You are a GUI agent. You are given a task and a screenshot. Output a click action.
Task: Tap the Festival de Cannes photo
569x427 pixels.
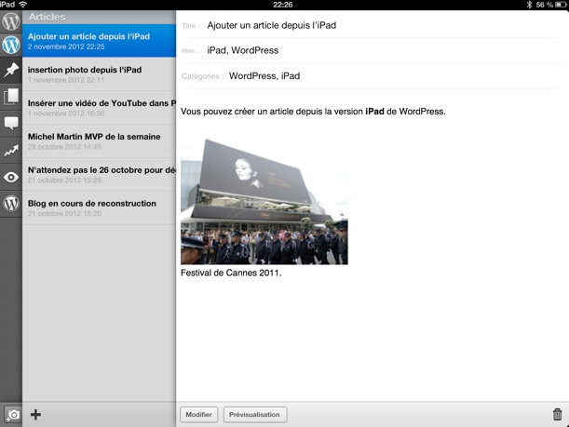click(264, 202)
